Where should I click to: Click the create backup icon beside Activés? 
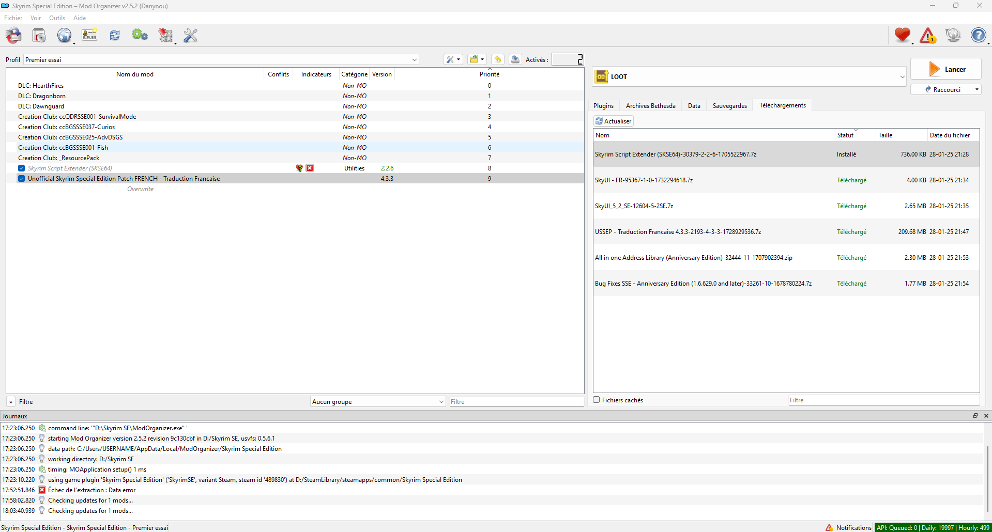(x=515, y=59)
